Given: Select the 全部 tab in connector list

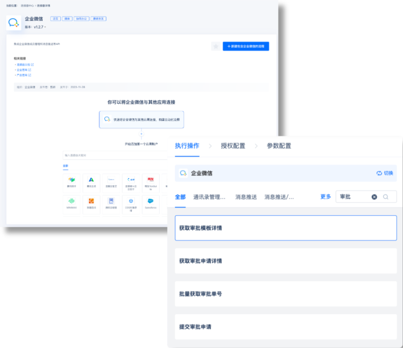Looking at the screenshot, I should 65,166.
